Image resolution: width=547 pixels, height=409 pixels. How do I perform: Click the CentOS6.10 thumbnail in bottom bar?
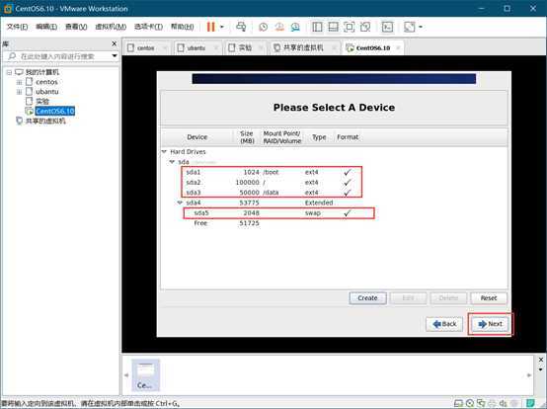tap(145, 374)
